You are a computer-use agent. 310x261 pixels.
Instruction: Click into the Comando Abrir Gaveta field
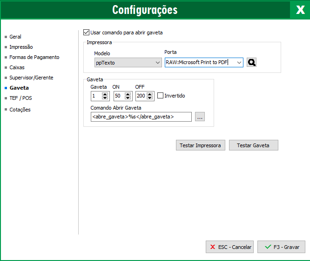click(141, 117)
